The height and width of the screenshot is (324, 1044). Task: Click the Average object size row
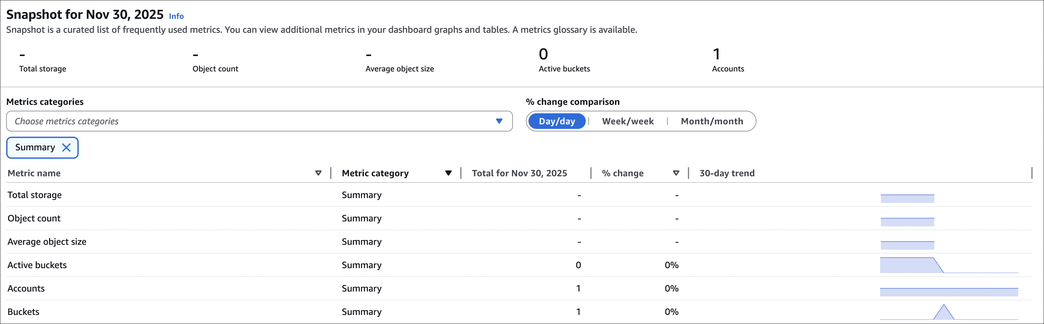tap(47, 242)
